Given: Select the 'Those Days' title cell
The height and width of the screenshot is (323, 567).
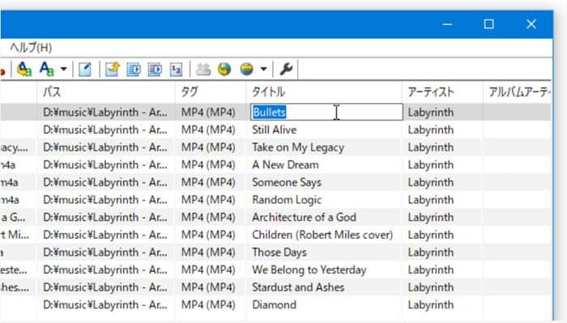Looking at the screenshot, I should pos(279,253).
